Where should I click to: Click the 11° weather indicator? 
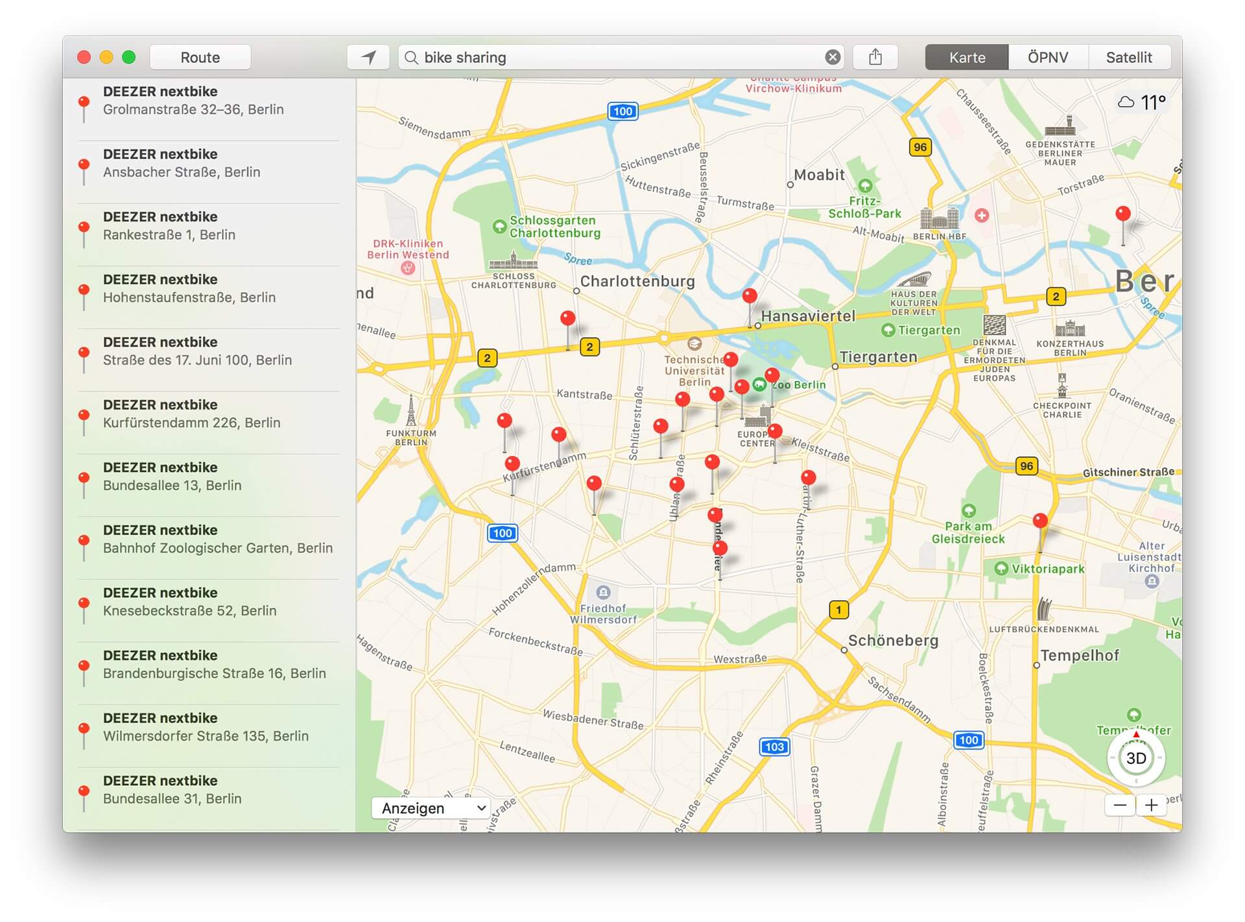tap(1142, 102)
